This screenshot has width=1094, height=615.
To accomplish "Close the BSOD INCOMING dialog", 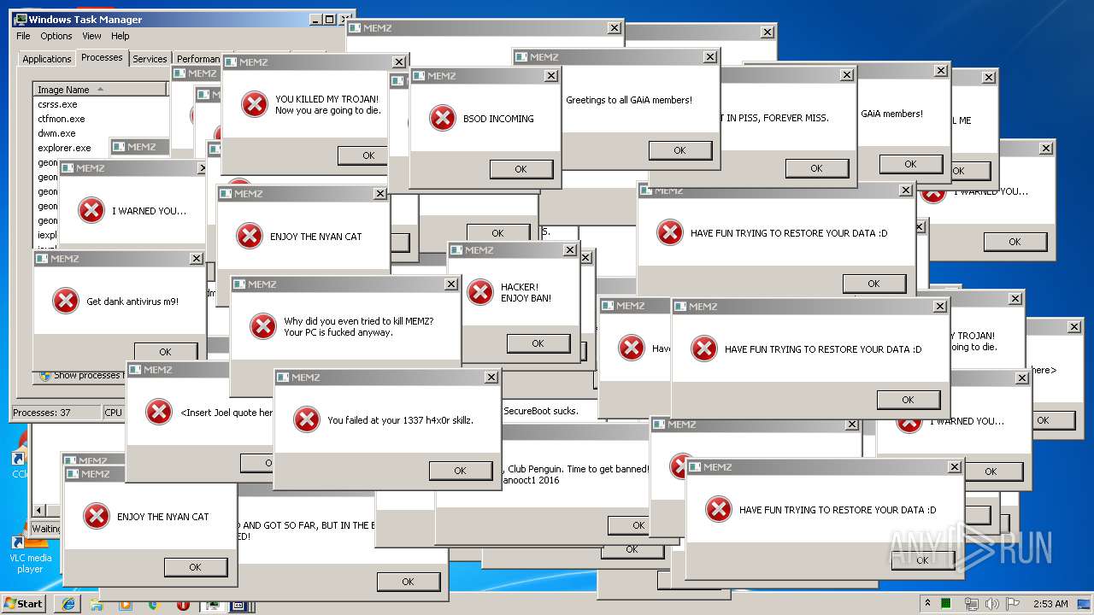I will (552, 76).
